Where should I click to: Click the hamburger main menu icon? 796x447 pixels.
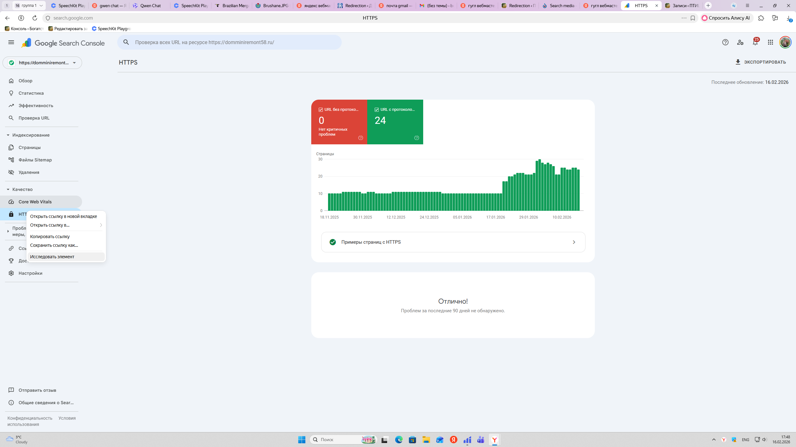coord(11,42)
